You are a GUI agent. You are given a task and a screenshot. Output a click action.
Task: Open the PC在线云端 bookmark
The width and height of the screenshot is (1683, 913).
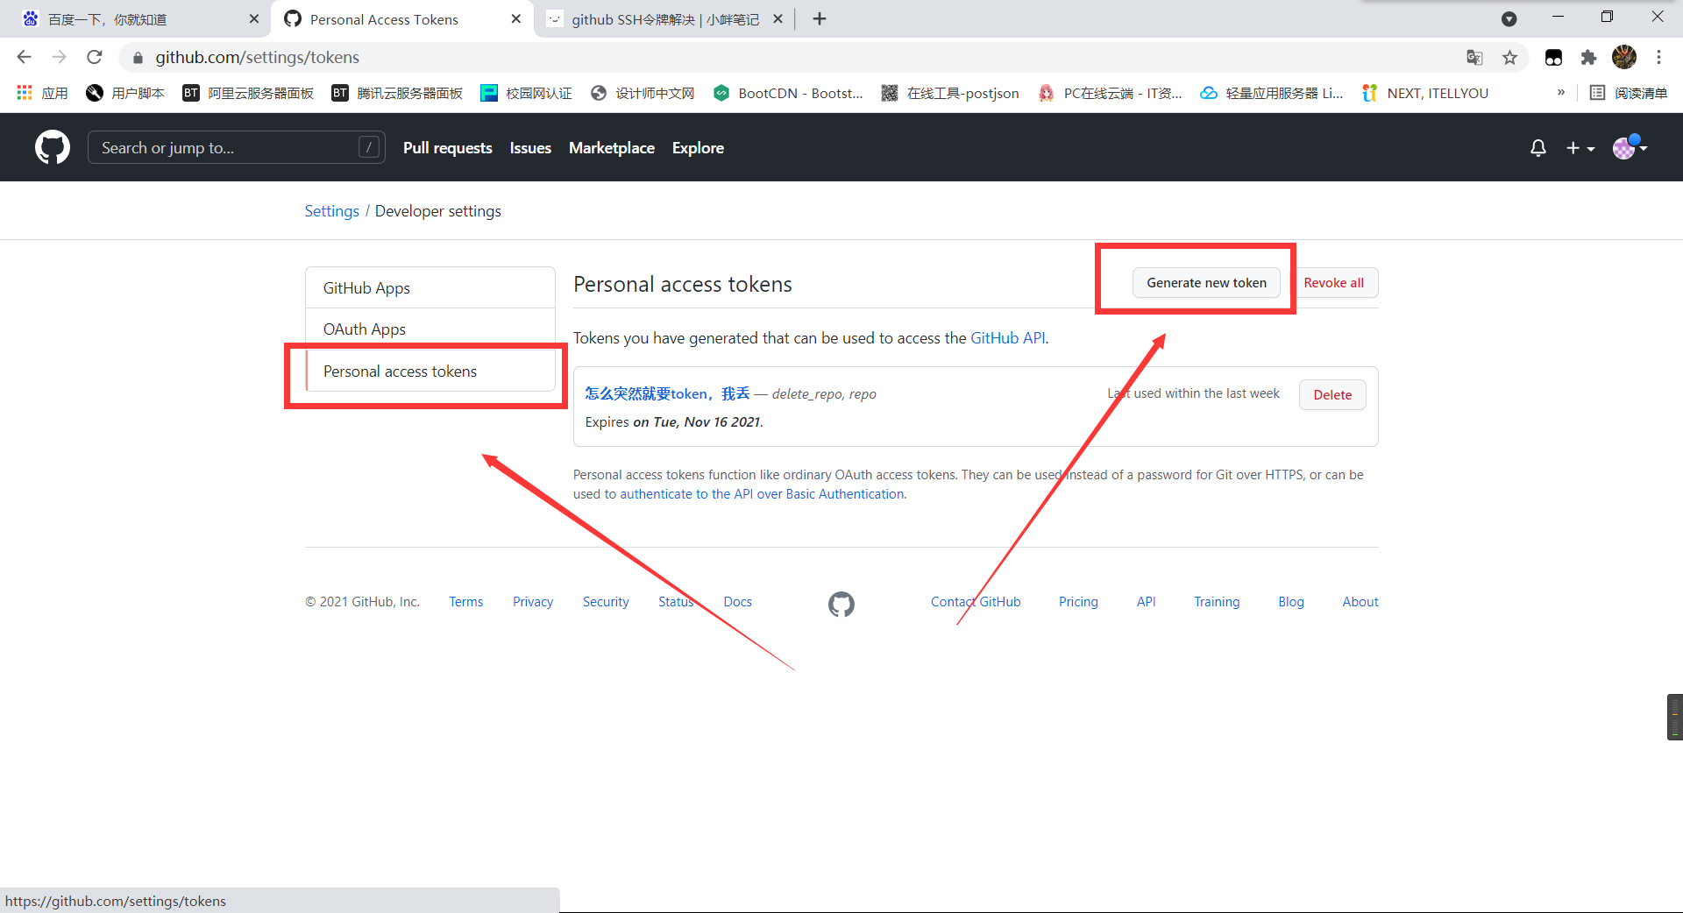(1110, 93)
